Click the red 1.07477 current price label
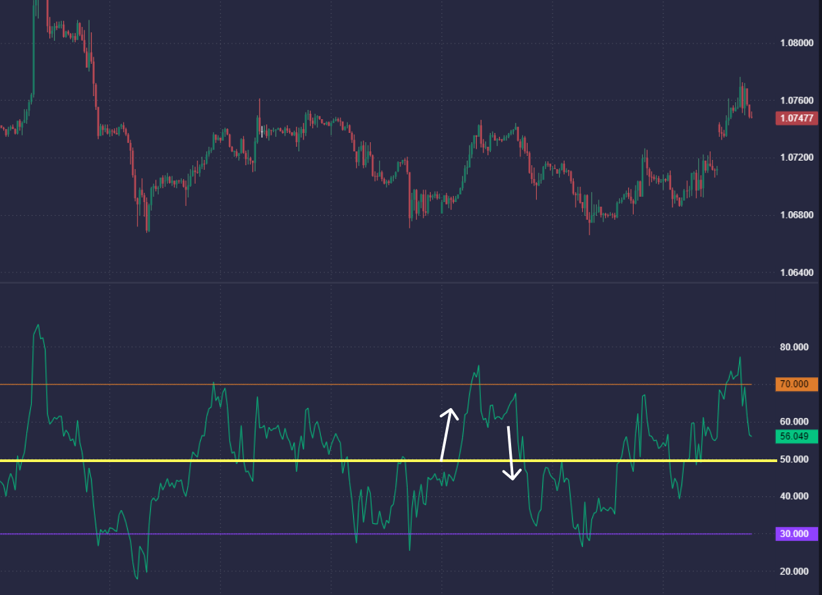This screenshot has width=822, height=595. click(796, 118)
